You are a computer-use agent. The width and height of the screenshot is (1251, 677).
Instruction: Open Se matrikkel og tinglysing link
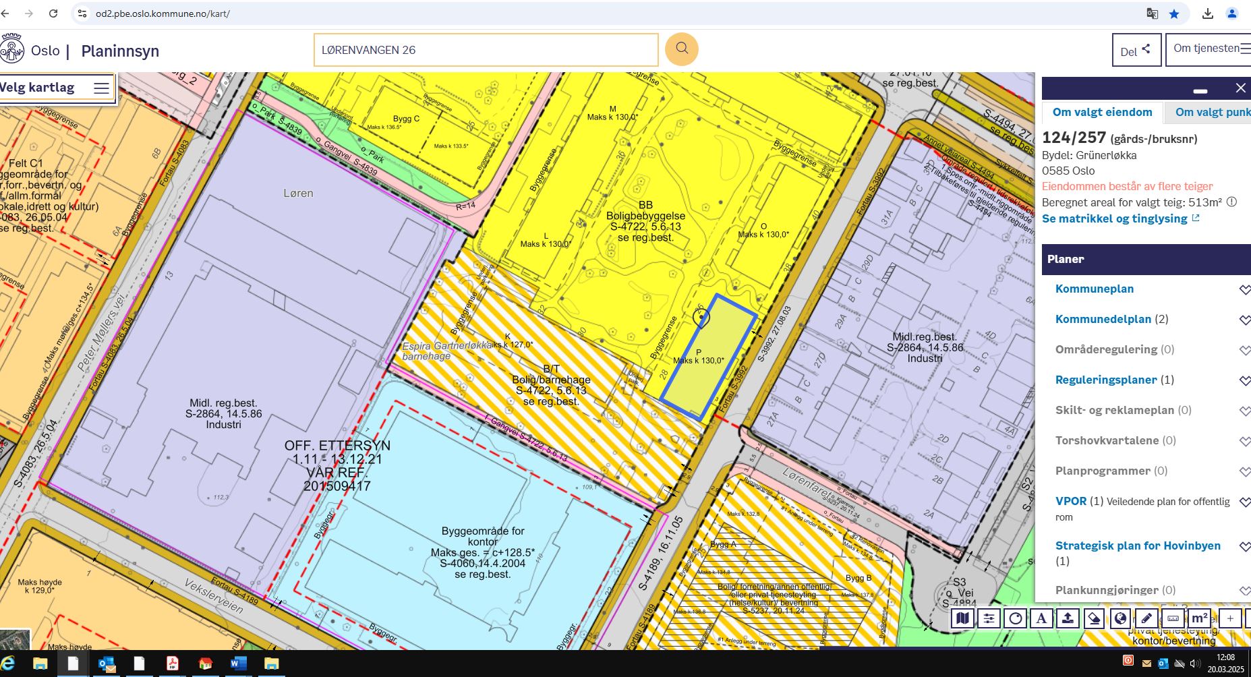click(x=1120, y=218)
